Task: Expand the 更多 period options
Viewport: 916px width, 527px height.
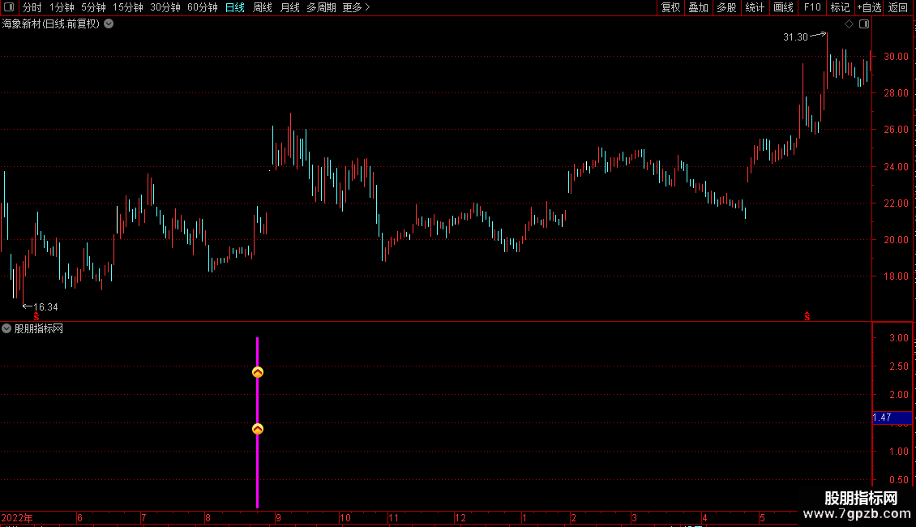Action: tap(356, 7)
